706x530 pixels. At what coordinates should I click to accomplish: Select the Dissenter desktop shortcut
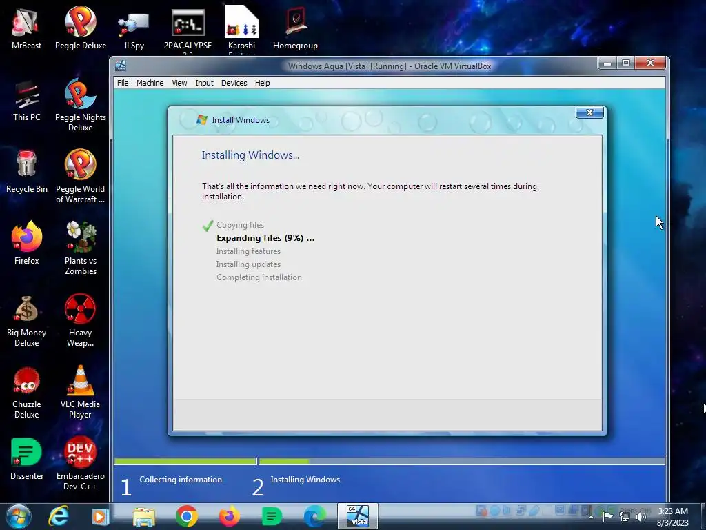point(26,459)
